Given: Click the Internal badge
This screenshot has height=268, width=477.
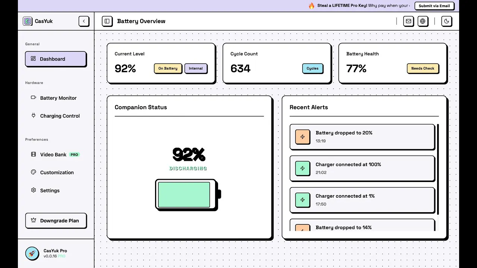Looking at the screenshot, I should pos(196,68).
